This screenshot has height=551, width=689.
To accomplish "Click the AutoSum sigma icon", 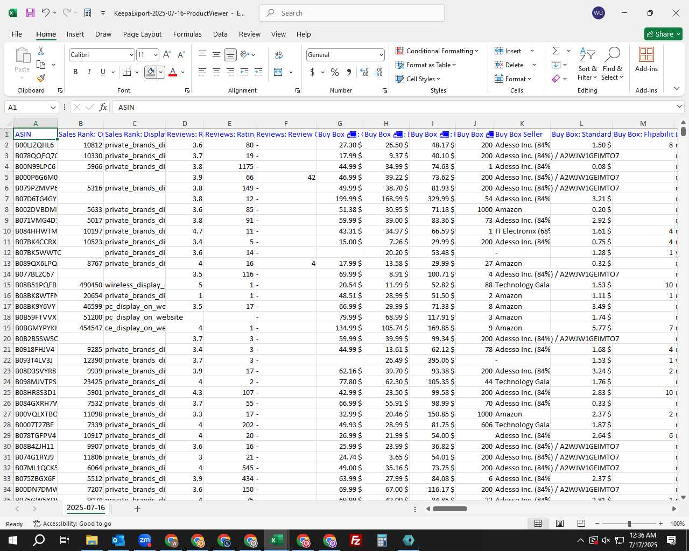I will tap(556, 51).
